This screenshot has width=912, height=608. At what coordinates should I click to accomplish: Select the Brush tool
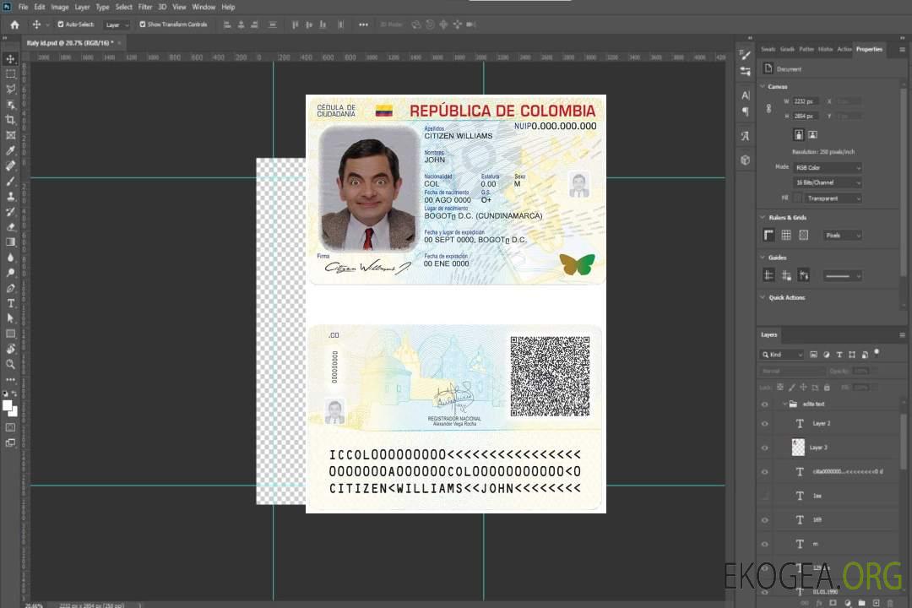(x=10, y=181)
